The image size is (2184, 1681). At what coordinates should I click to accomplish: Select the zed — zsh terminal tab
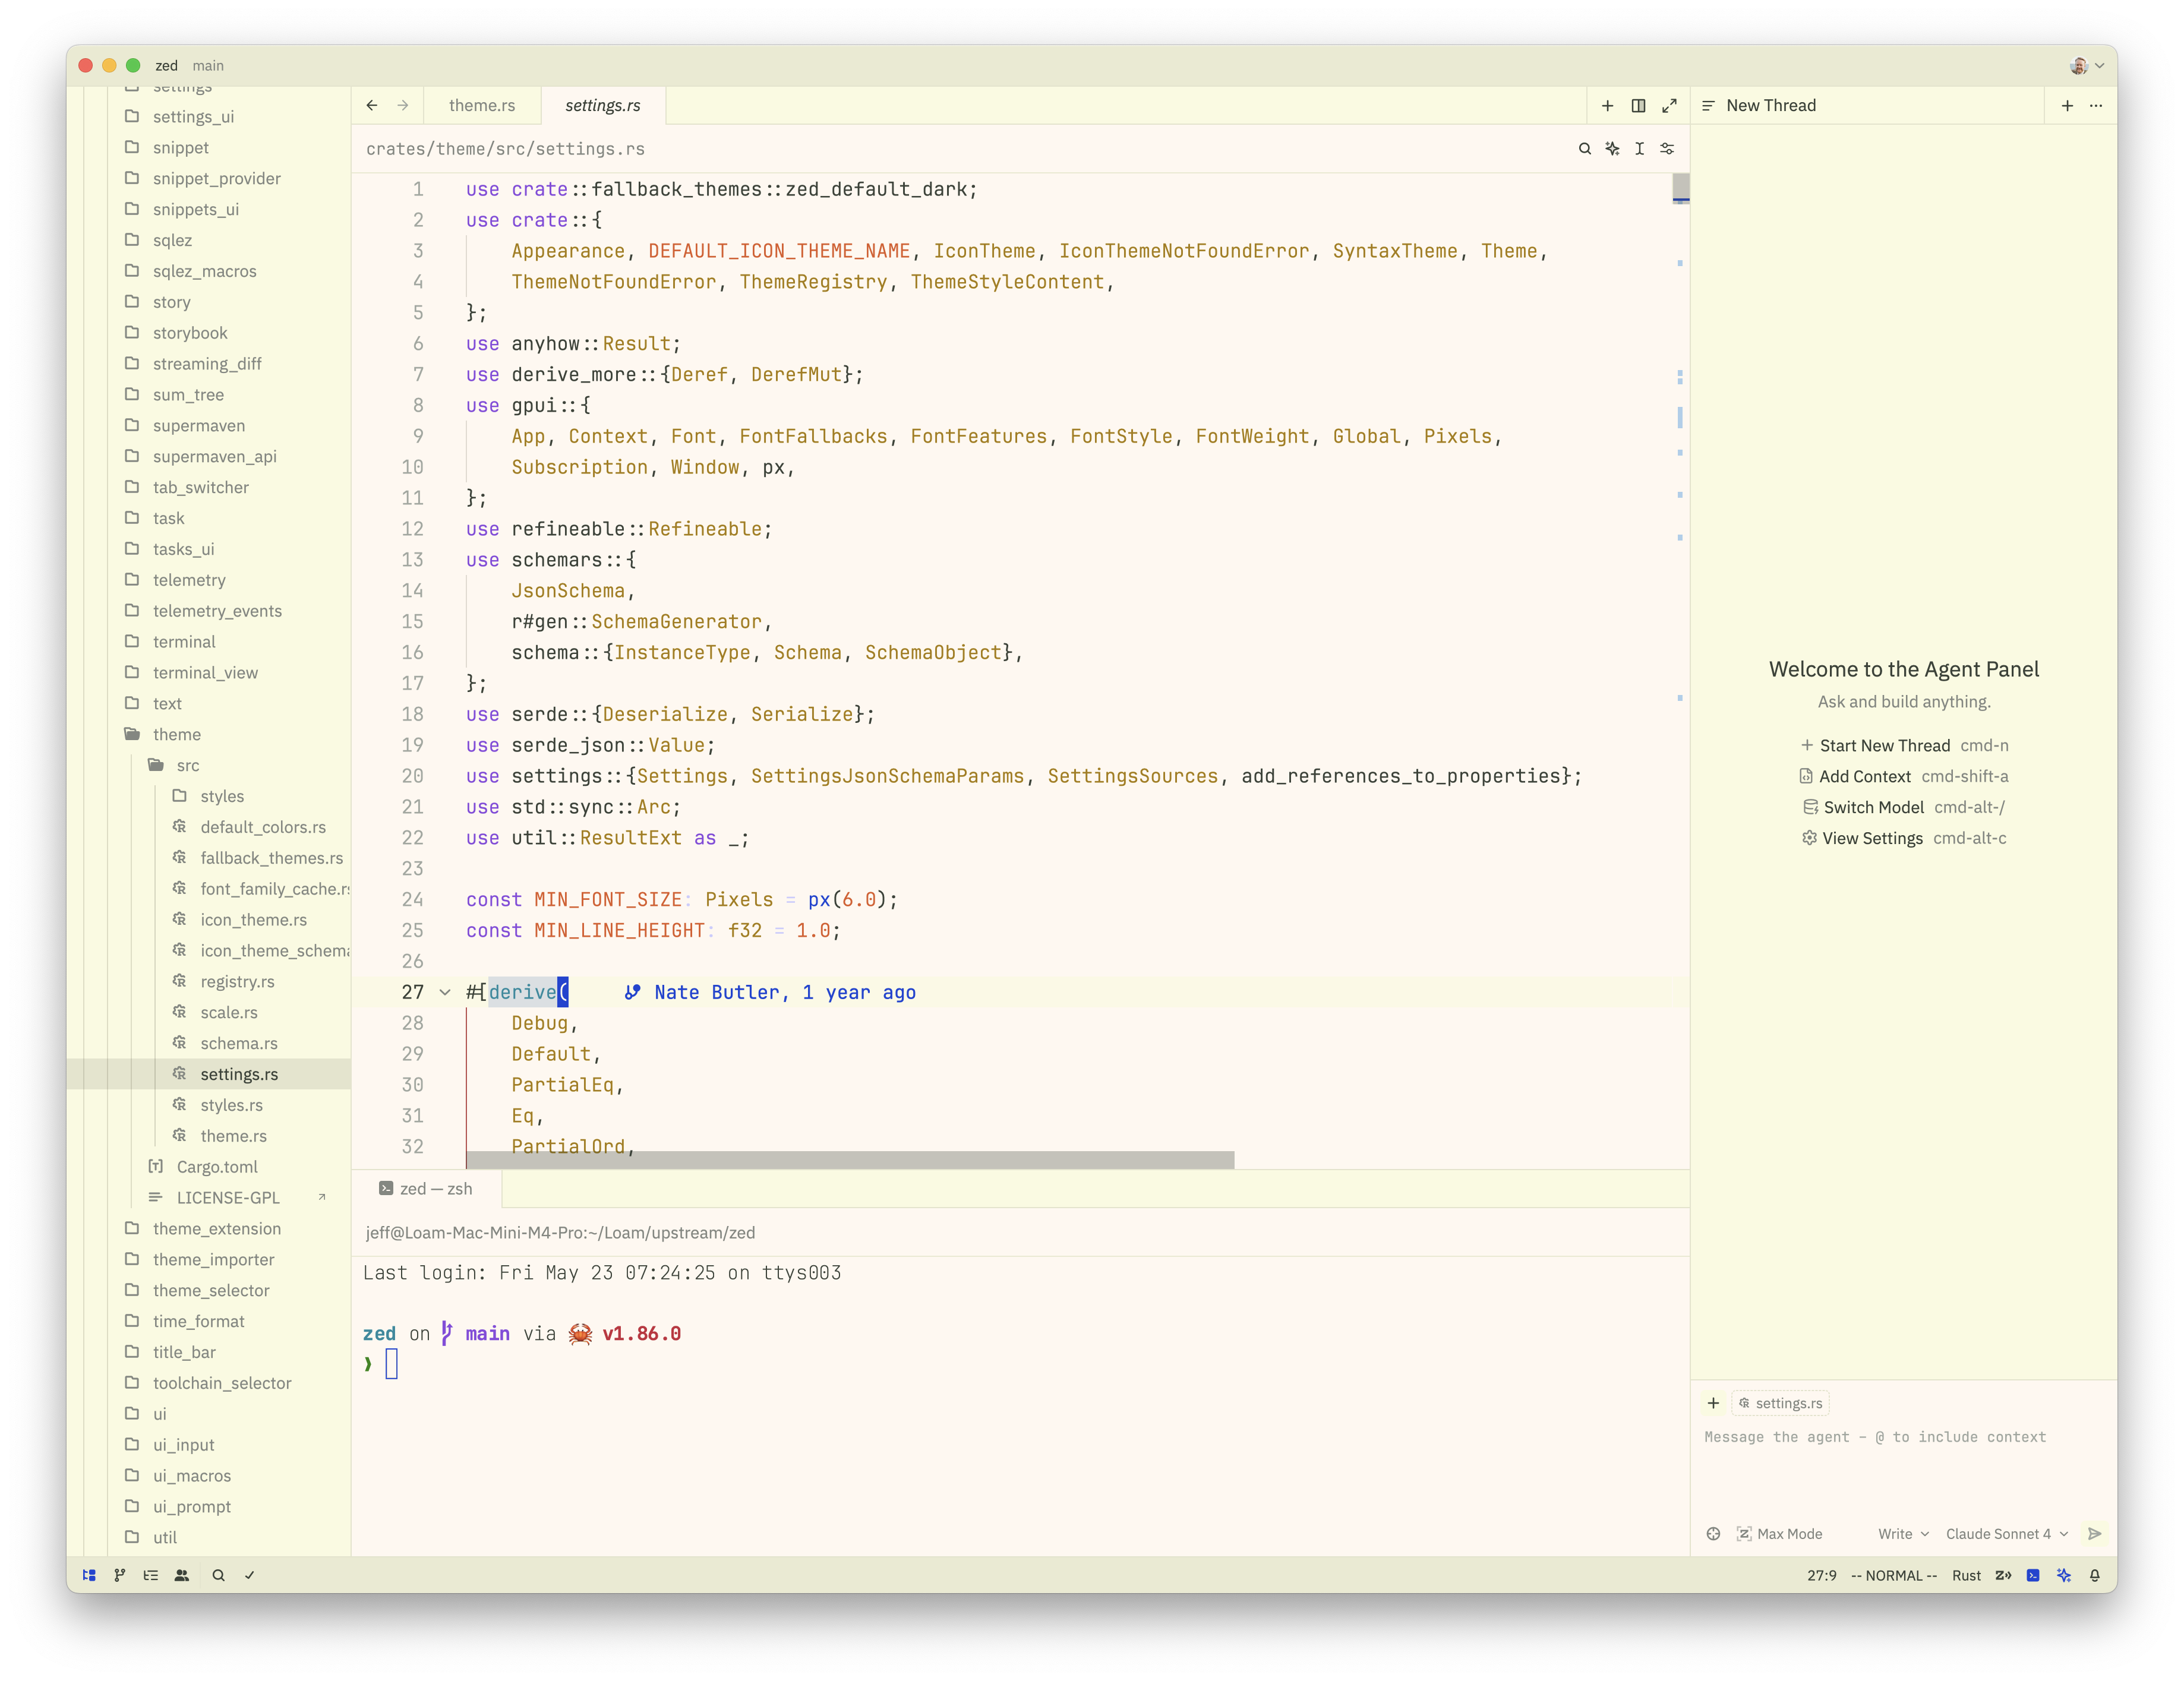coord(426,1189)
